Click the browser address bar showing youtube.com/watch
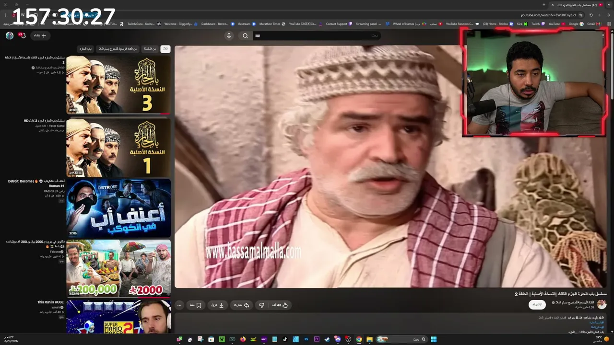The width and height of the screenshot is (614, 345). 548,15
